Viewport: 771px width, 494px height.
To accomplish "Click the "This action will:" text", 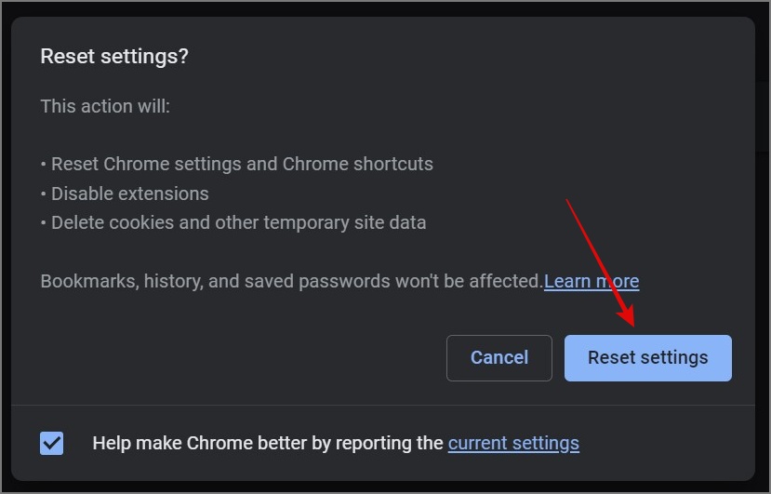I will [105, 106].
